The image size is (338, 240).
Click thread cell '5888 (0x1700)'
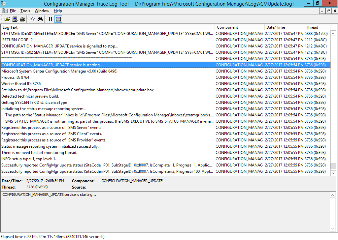click(316, 34)
